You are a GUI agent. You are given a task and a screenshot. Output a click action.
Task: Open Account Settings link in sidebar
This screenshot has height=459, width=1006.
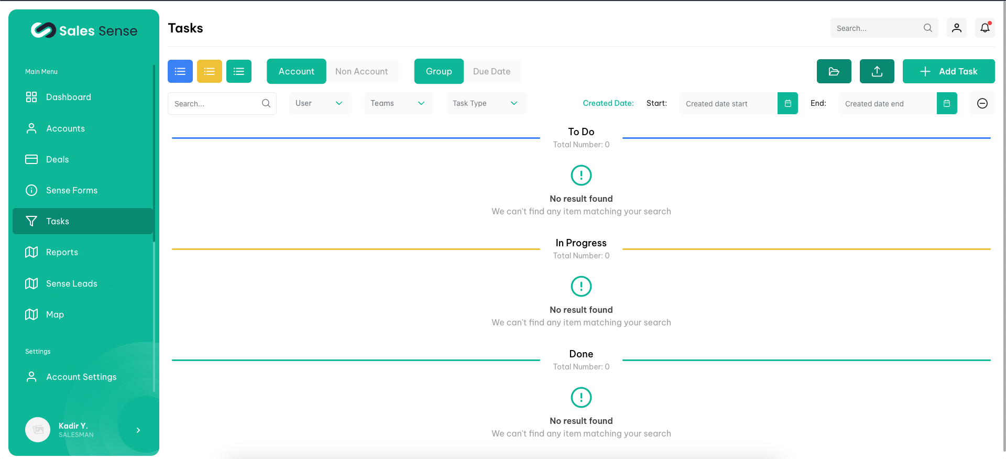(81, 377)
